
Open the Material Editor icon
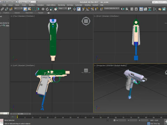tap(154, 9)
